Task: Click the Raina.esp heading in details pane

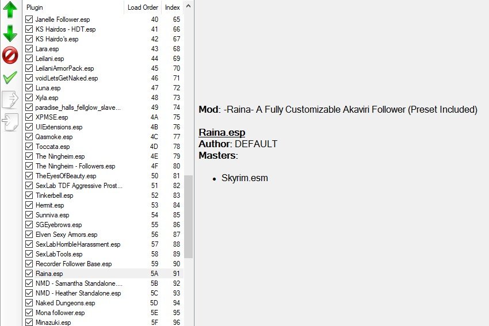Action: tap(221, 132)
